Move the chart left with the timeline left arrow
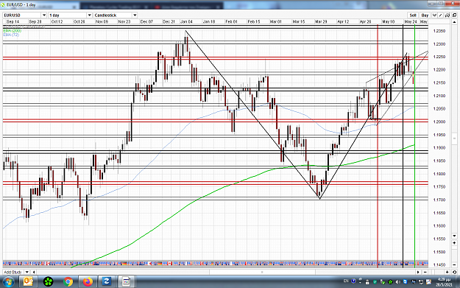Screen dimensions: 460x288 coord(34,272)
